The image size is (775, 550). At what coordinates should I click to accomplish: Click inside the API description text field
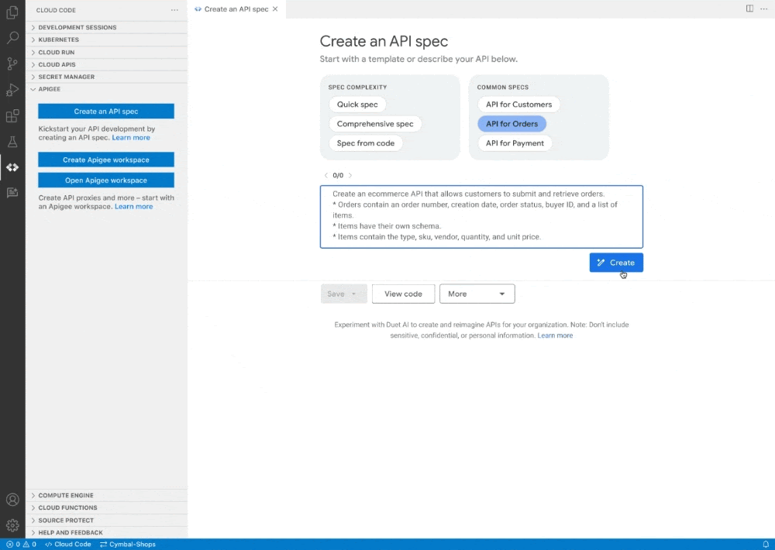click(480, 215)
